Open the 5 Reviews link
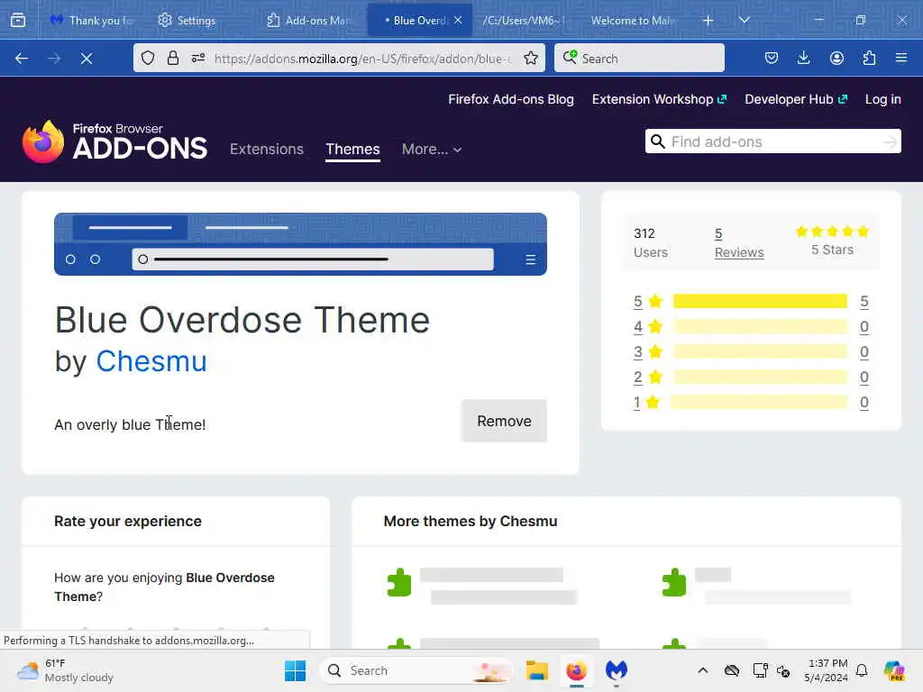The image size is (923, 692). click(x=739, y=242)
